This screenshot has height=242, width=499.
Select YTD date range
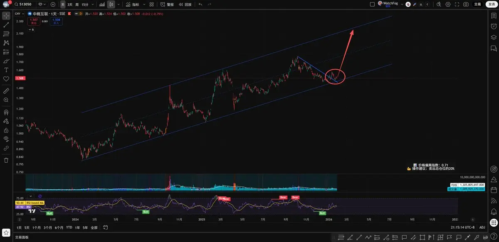point(69,227)
